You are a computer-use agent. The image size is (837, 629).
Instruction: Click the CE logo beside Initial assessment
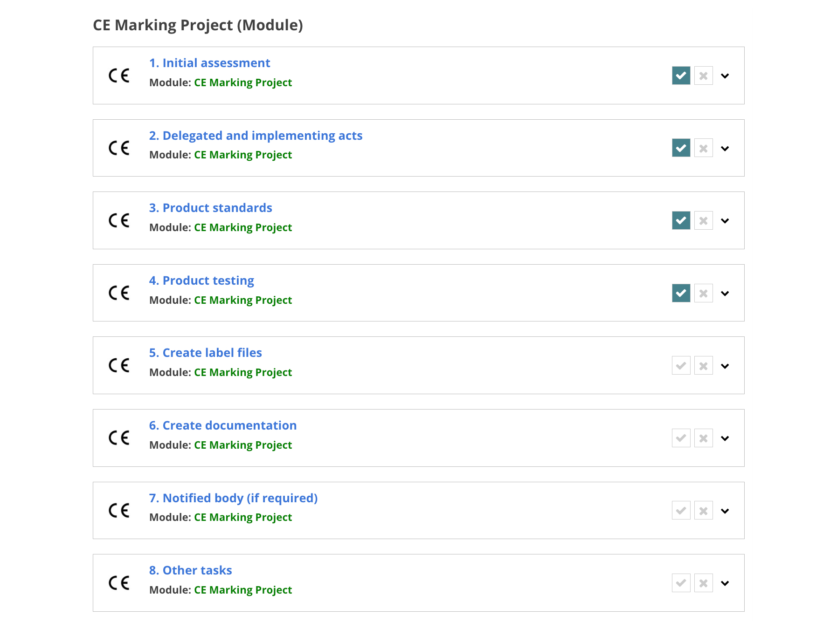tap(119, 75)
